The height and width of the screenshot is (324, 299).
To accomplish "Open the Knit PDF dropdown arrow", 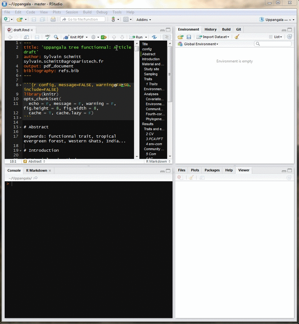I will [x=87, y=37].
